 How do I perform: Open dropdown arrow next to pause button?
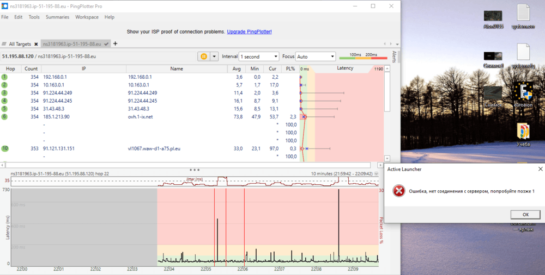point(214,56)
